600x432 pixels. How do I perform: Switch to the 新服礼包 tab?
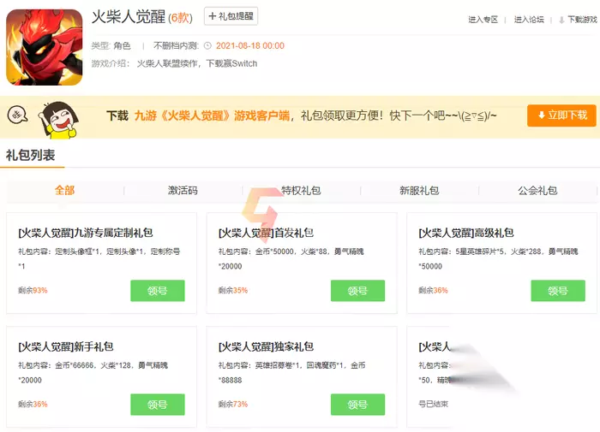(x=419, y=190)
